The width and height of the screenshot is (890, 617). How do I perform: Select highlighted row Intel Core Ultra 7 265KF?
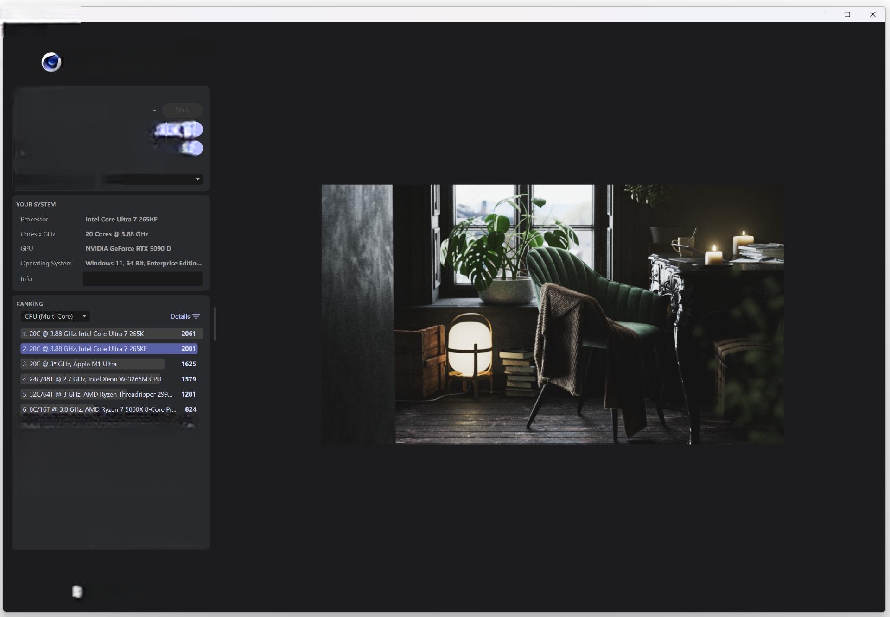109,349
